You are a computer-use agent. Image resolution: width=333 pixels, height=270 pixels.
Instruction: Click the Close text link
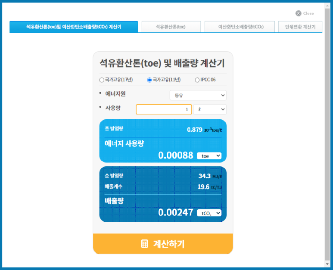tap(308, 13)
